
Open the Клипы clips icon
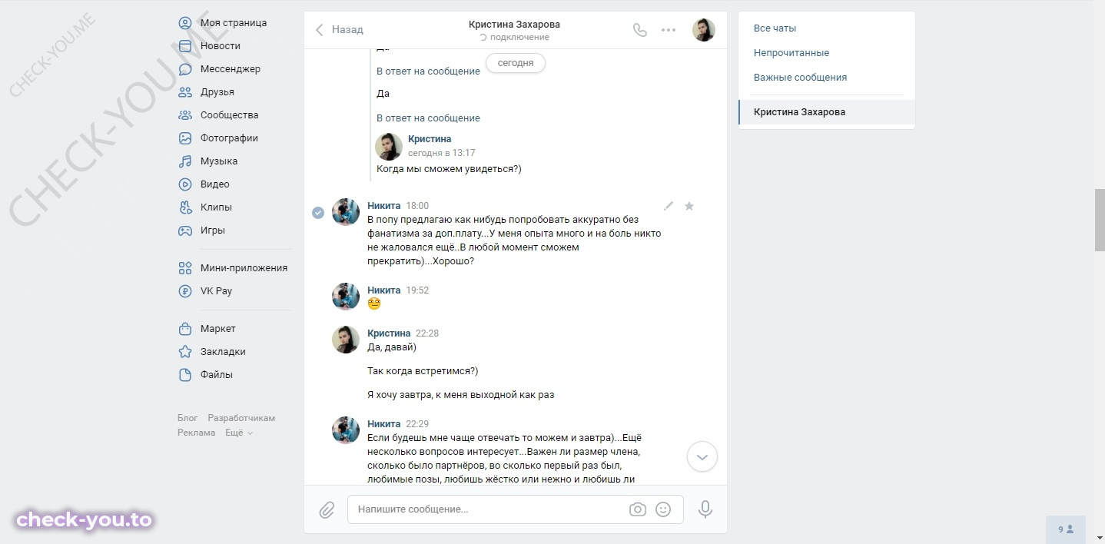coord(185,207)
